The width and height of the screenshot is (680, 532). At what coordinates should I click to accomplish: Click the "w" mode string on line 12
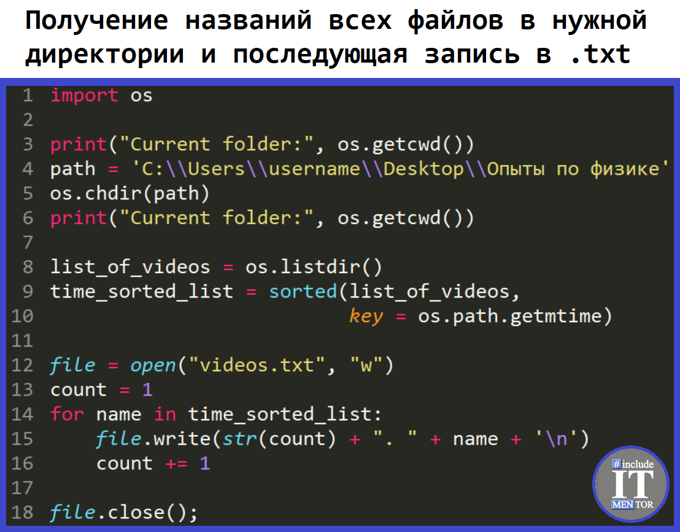coord(366,365)
